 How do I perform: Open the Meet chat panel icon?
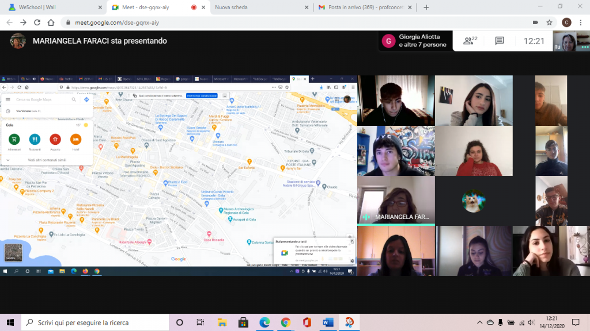click(500, 41)
